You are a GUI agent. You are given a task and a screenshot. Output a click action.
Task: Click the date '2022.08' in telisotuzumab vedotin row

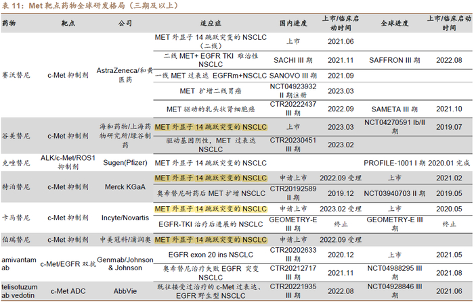tap(341, 291)
